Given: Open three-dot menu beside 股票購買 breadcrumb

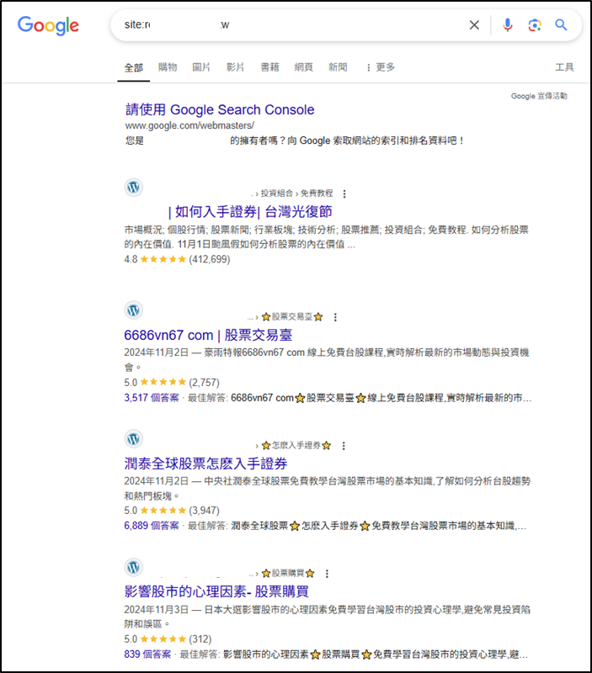Looking at the screenshot, I should (327, 573).
